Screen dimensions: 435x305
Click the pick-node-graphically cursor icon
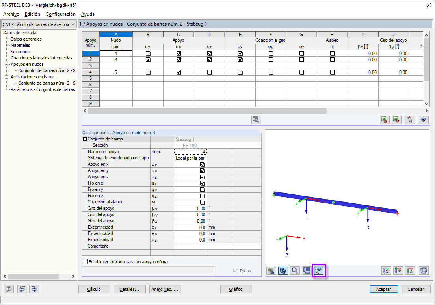click(410, 120)
